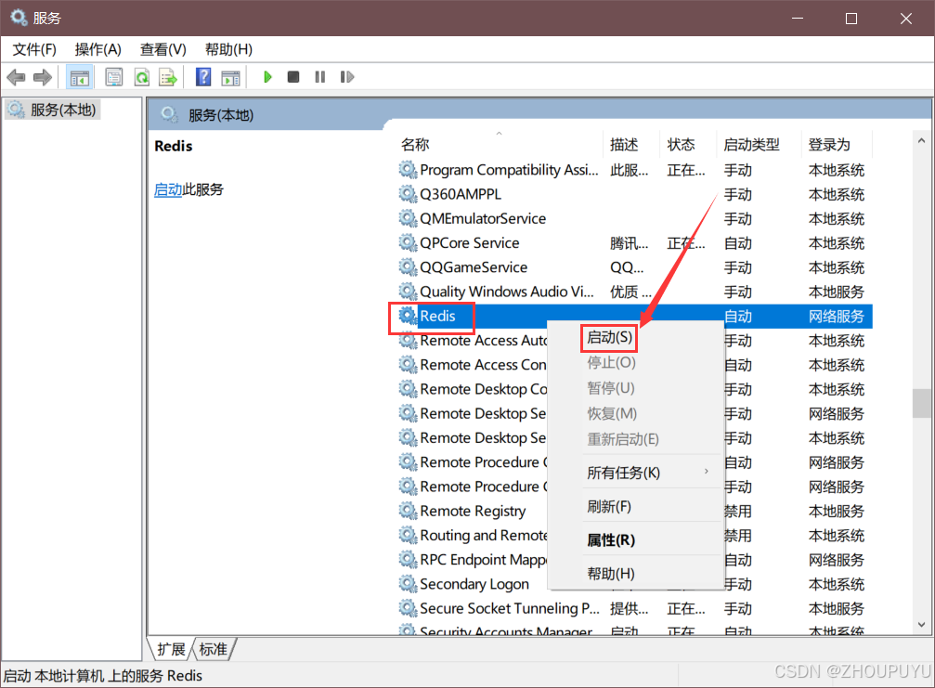Click 网络服务 cell in Redis row

pyautogui.click(x=836, y=316)
